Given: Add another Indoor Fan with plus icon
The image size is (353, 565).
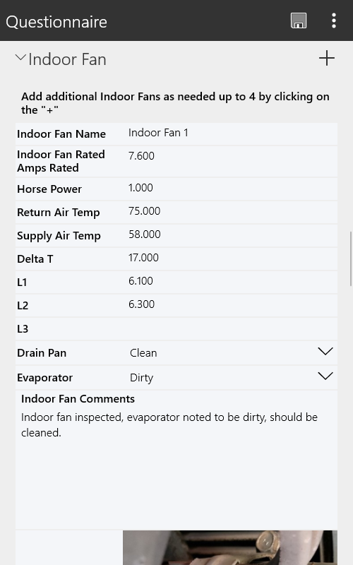Looking at the screenshot, I should click(x=327, y=58).
